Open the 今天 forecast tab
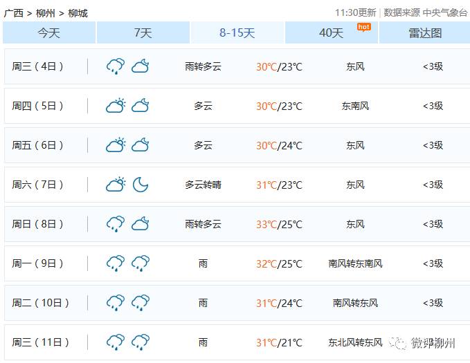The height and width of the screenshot is (363, 470). pos(49,32)
